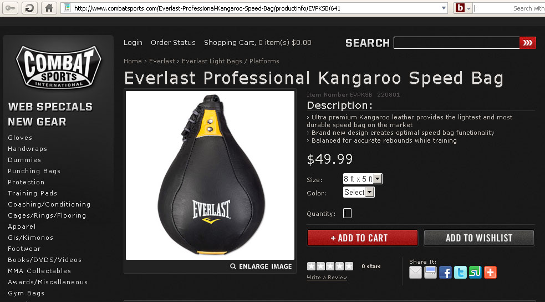This screenshot has width=545, height=302.
Task: Open the address bar URL history dropdown
Action: [444, 8]
